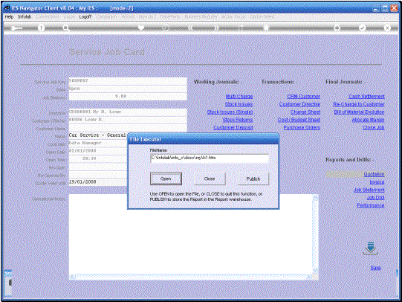The image size is (402, 302).
Task: Go back with the double left arrows
Action: 190,28
